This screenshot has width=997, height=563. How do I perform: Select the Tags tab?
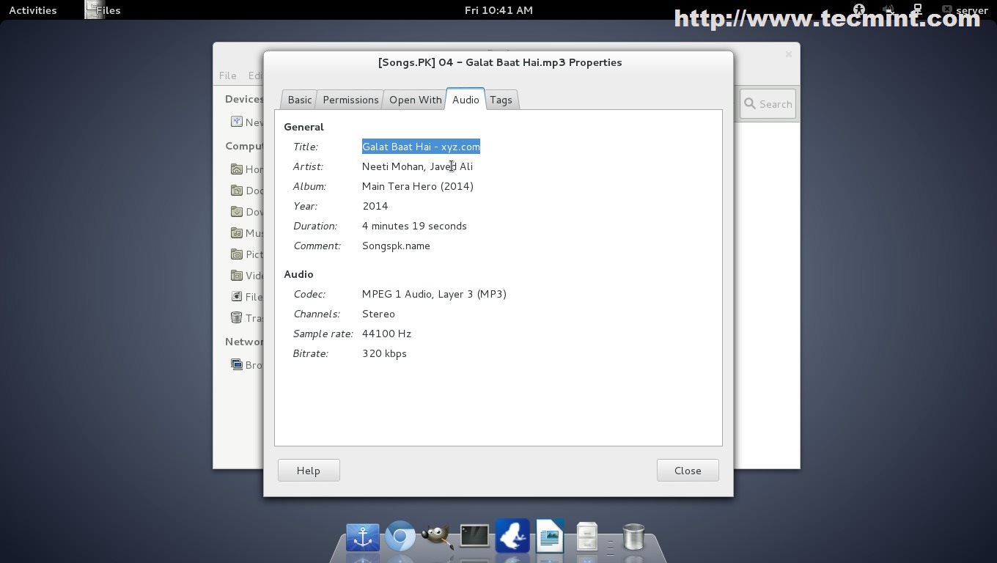coord(501,100)
